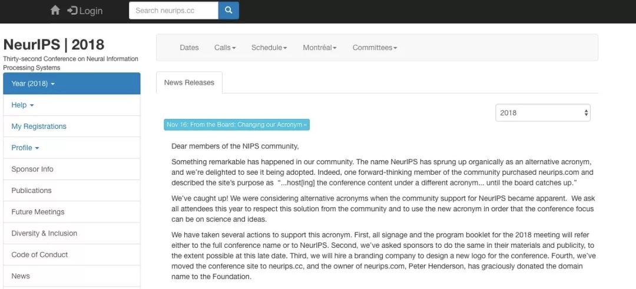Expand the Year (2018) sidebar dropdown

point(72,84)
